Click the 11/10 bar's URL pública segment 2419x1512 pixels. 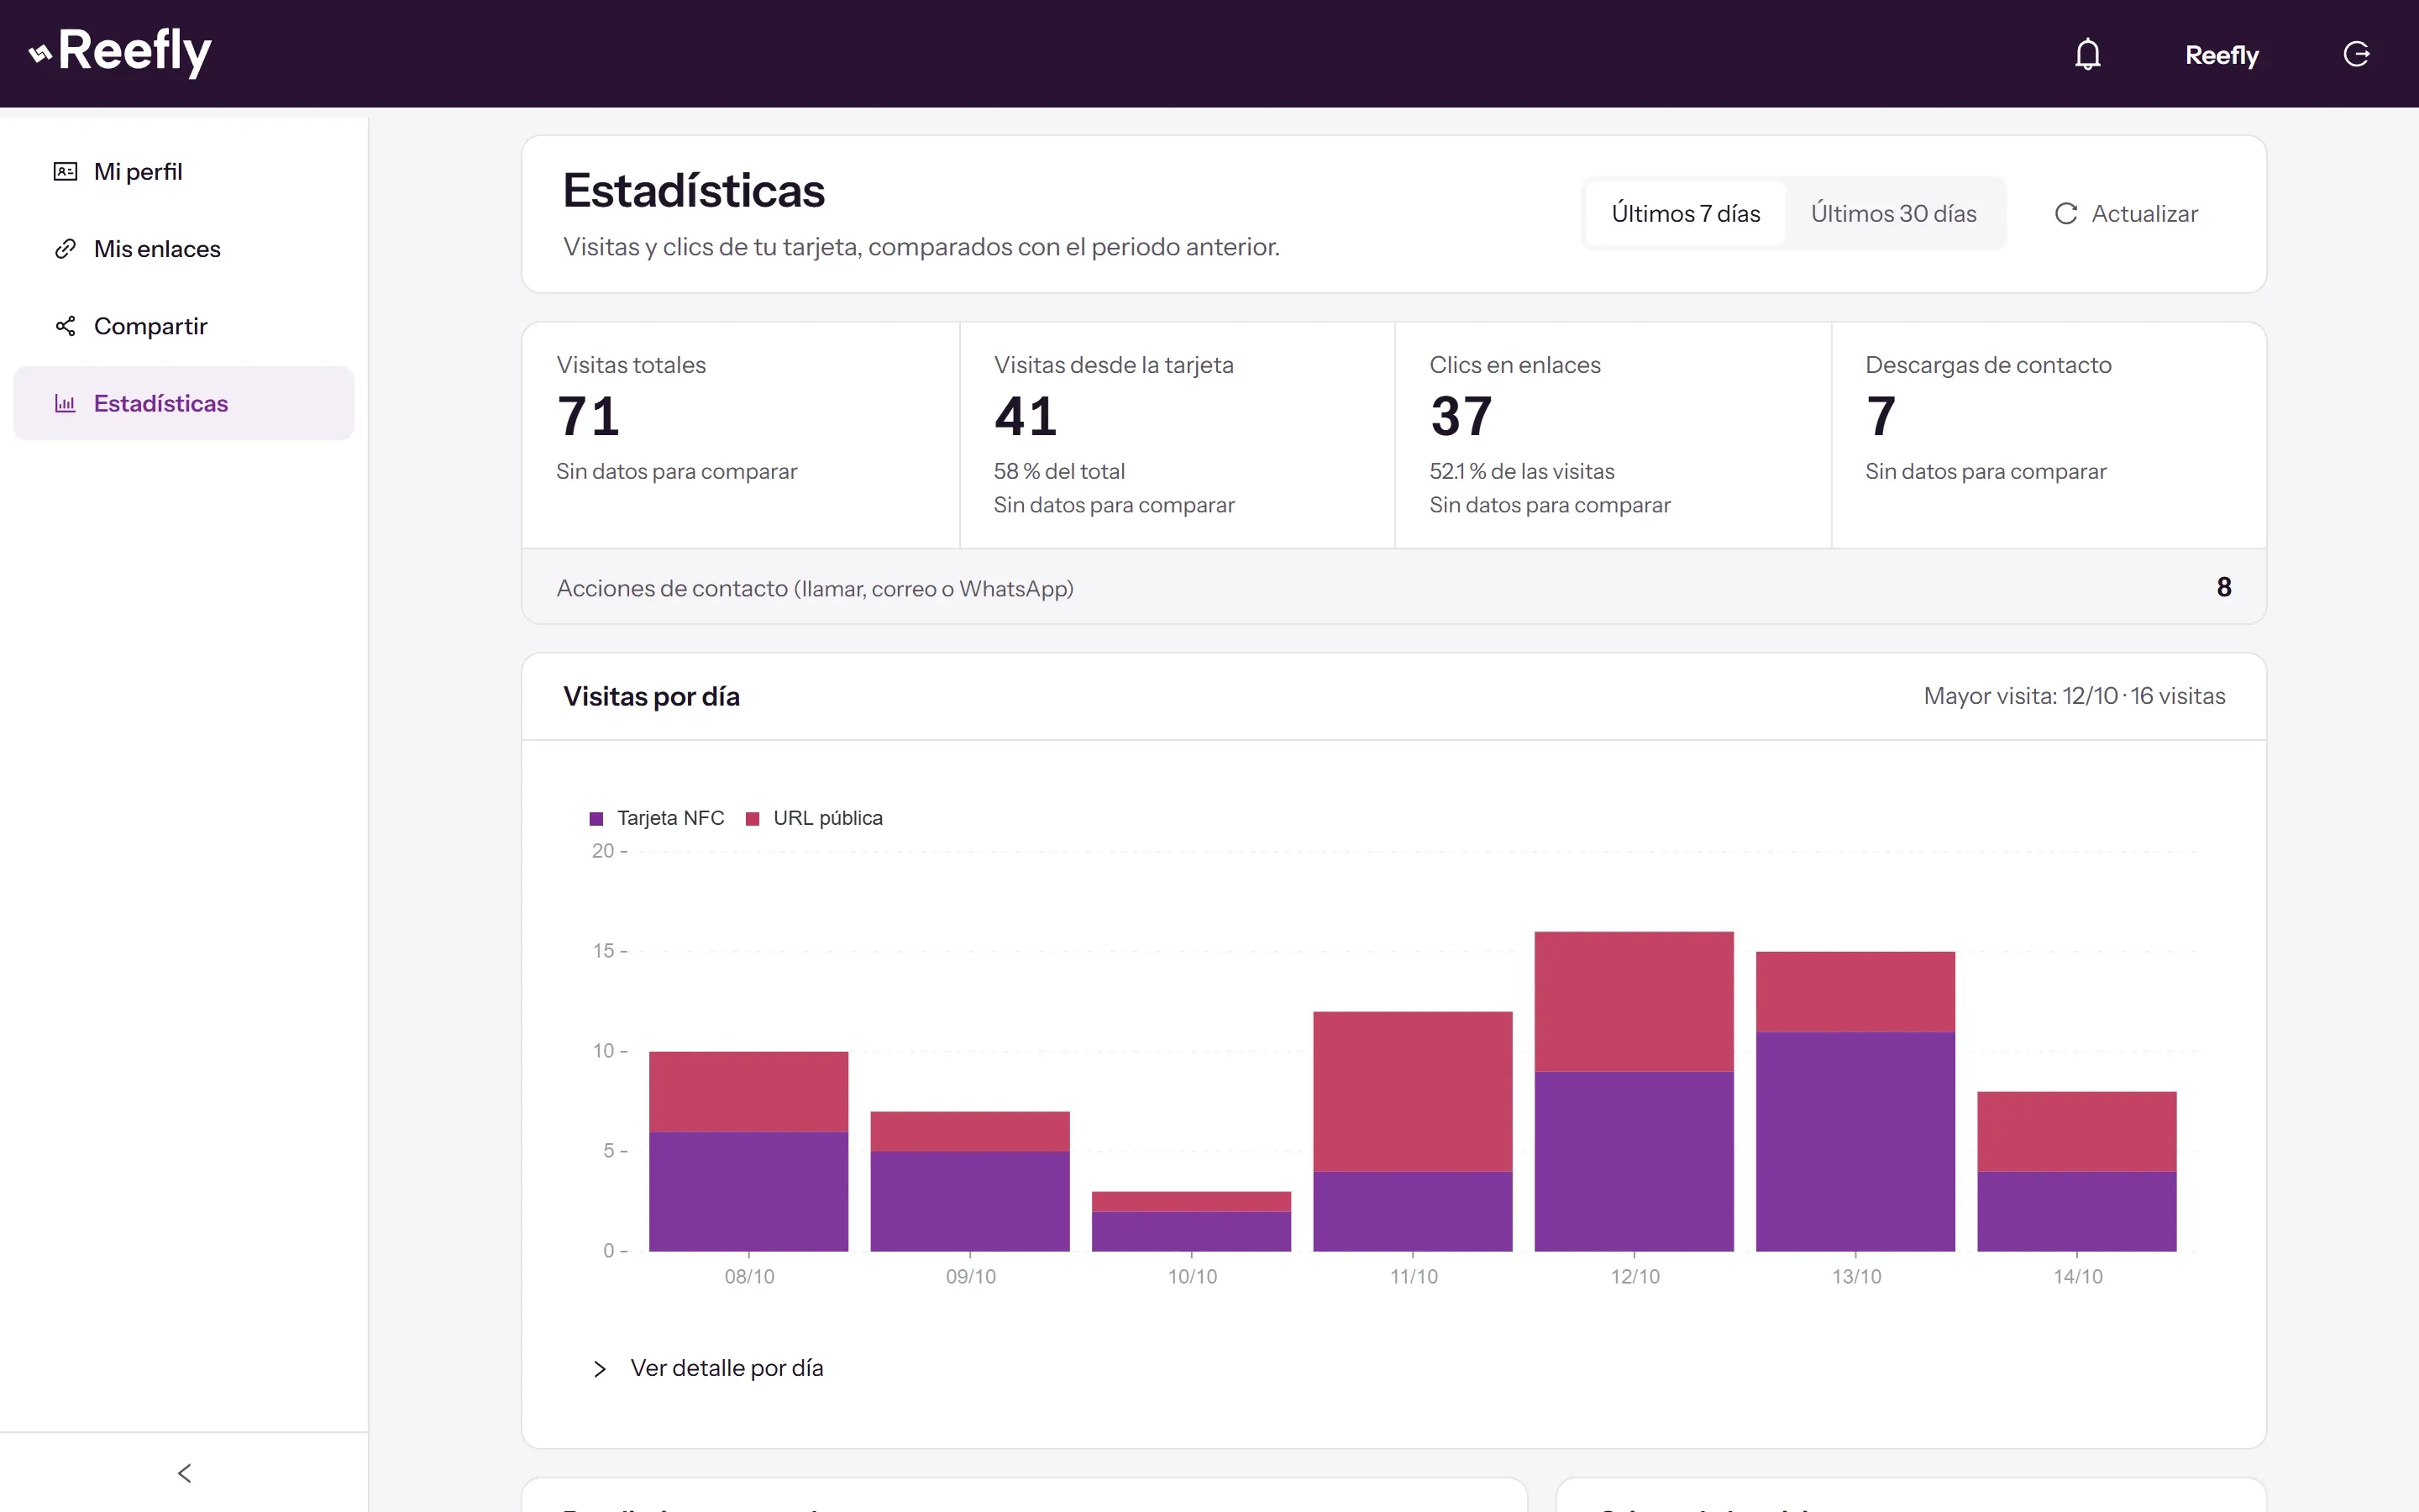(x=1413, y=1091)
